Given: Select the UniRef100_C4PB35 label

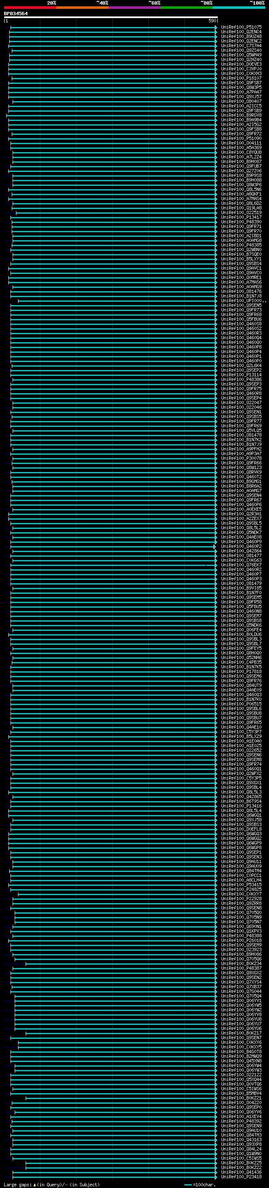Looking at the screenshot, I should coord(241,662).
